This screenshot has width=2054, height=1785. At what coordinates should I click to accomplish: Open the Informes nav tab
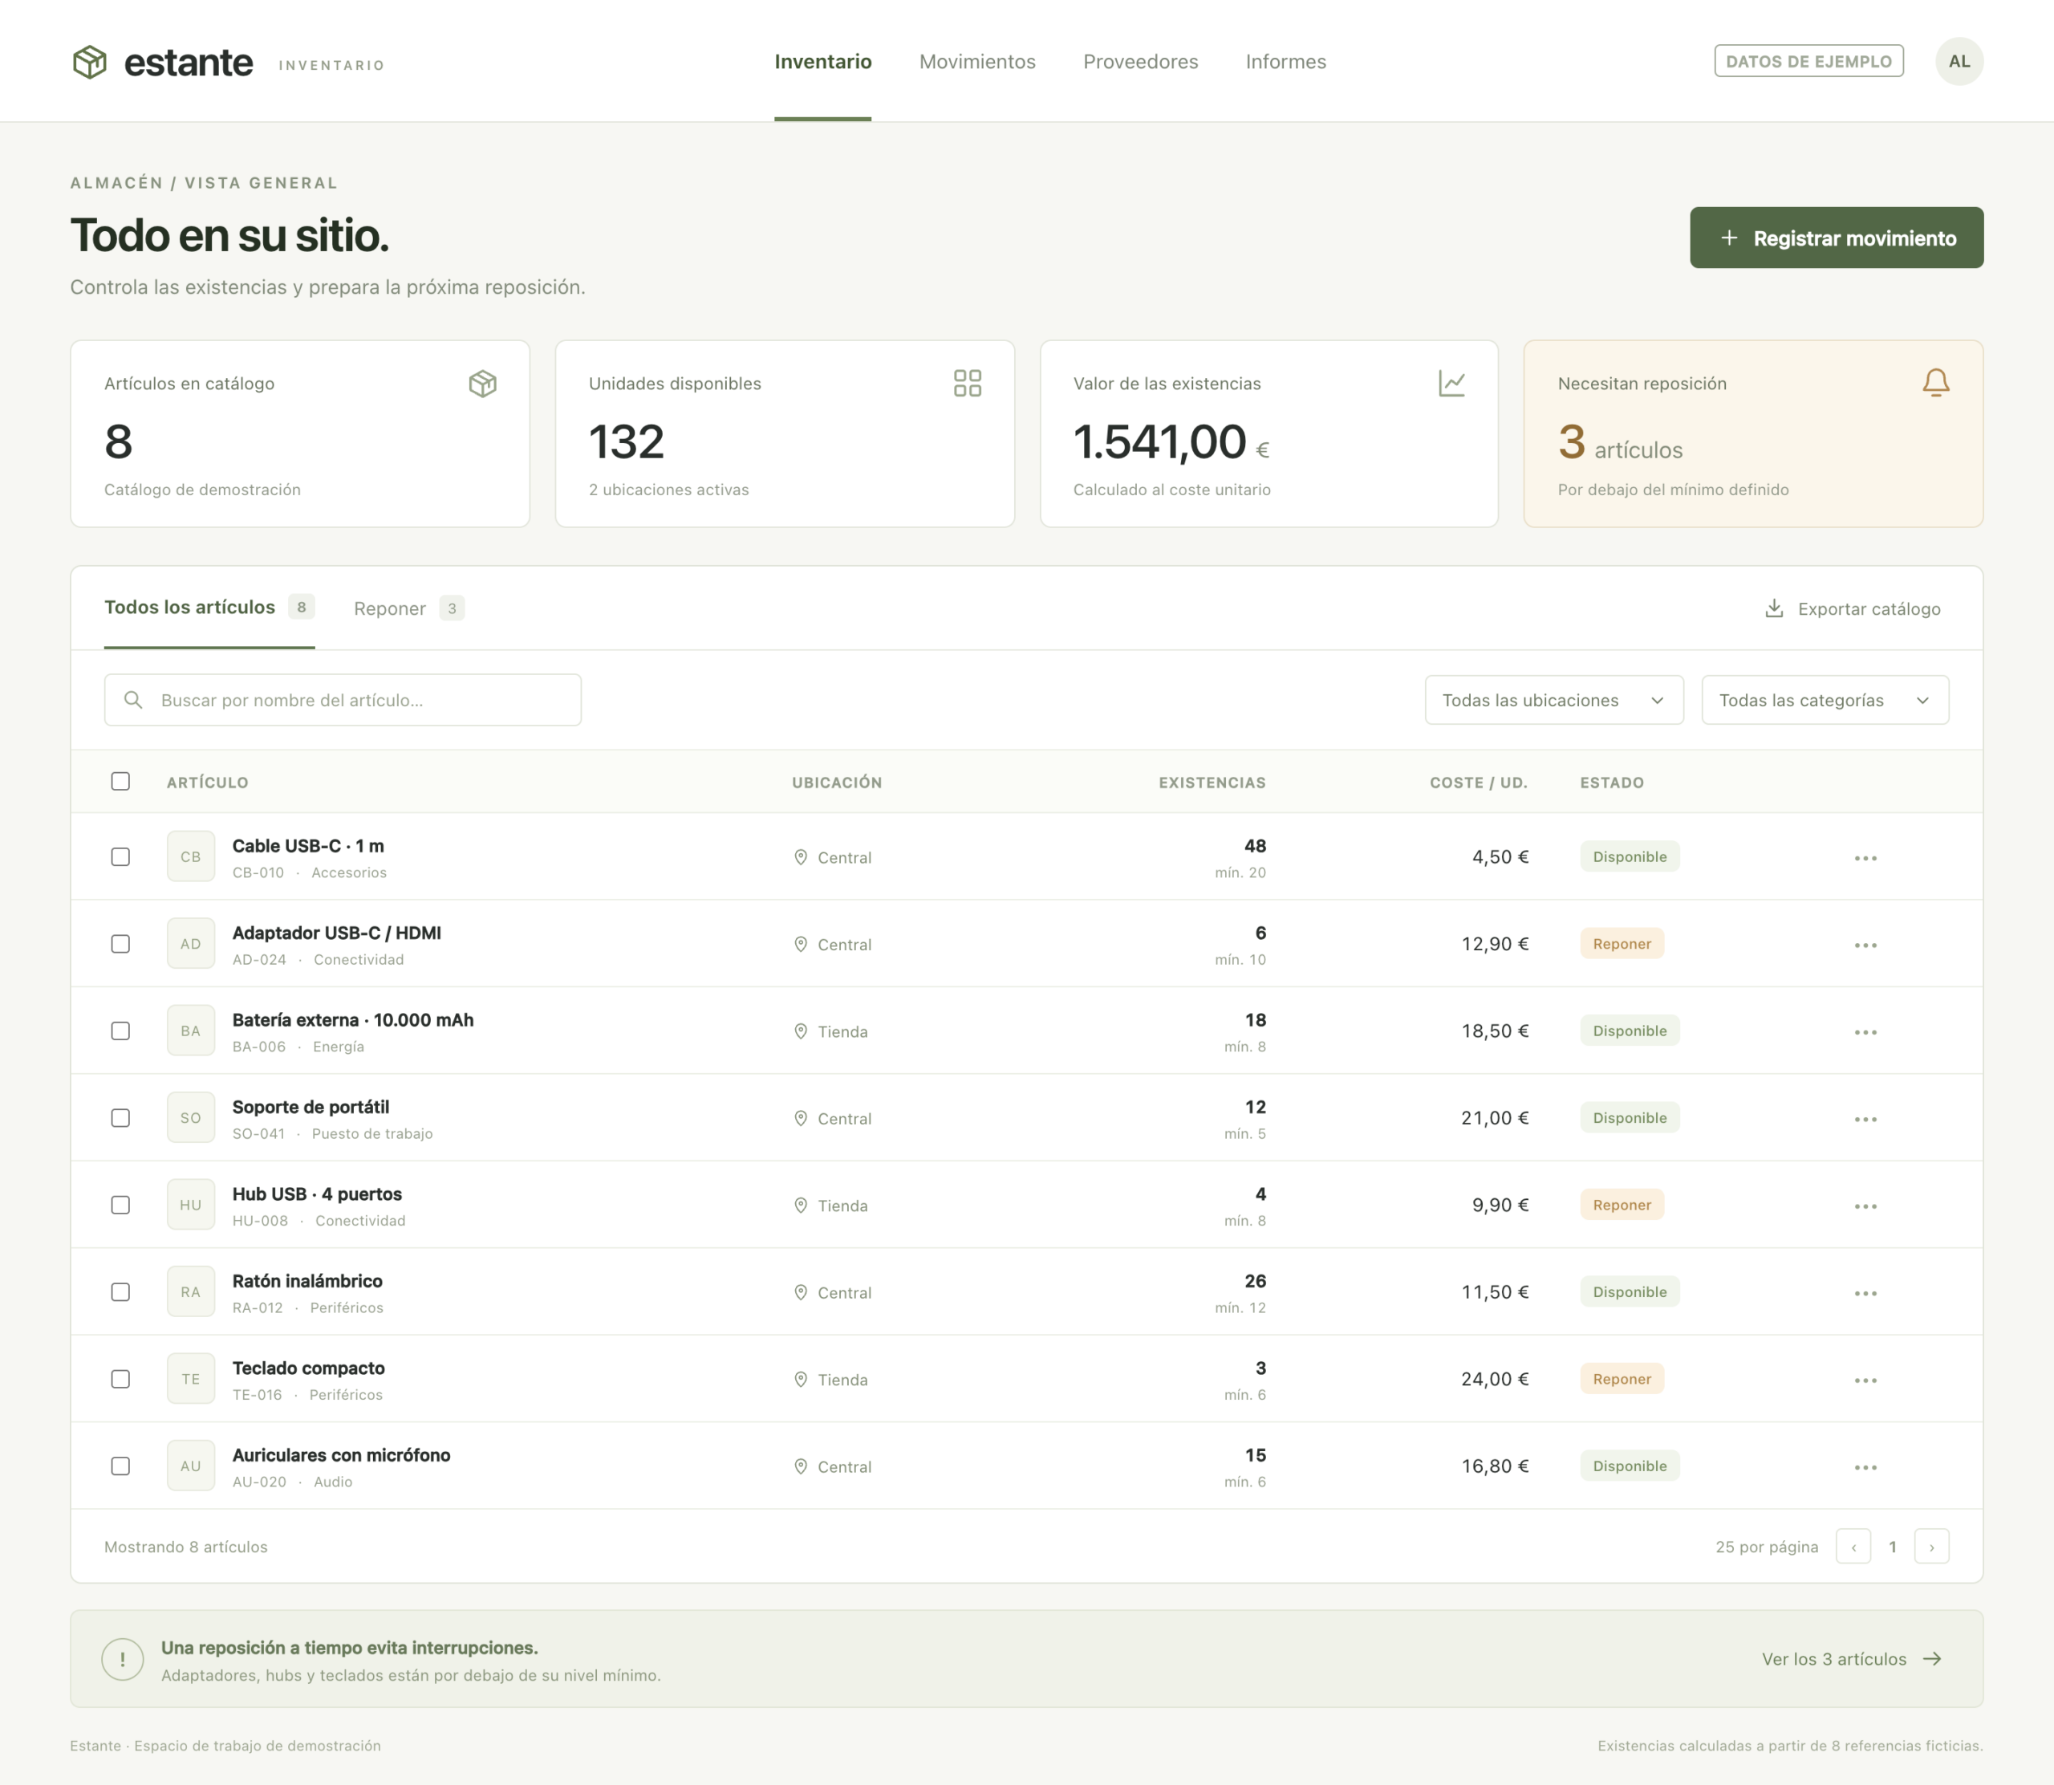[1285, 62]
